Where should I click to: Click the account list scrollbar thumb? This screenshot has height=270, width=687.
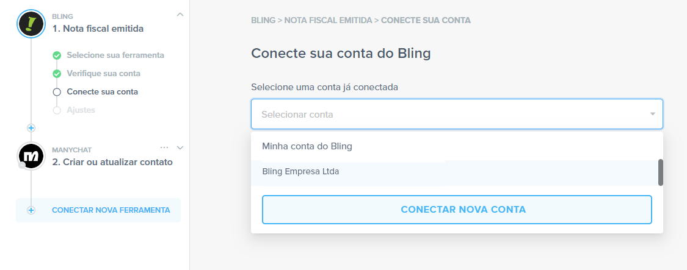660,172
